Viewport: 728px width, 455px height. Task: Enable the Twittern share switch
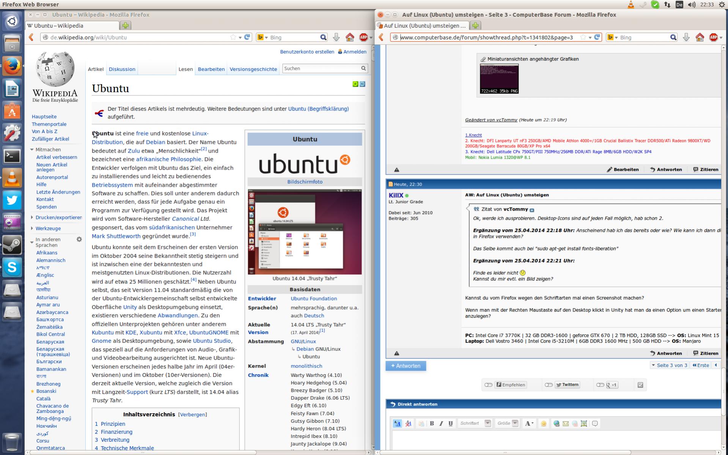549,385
